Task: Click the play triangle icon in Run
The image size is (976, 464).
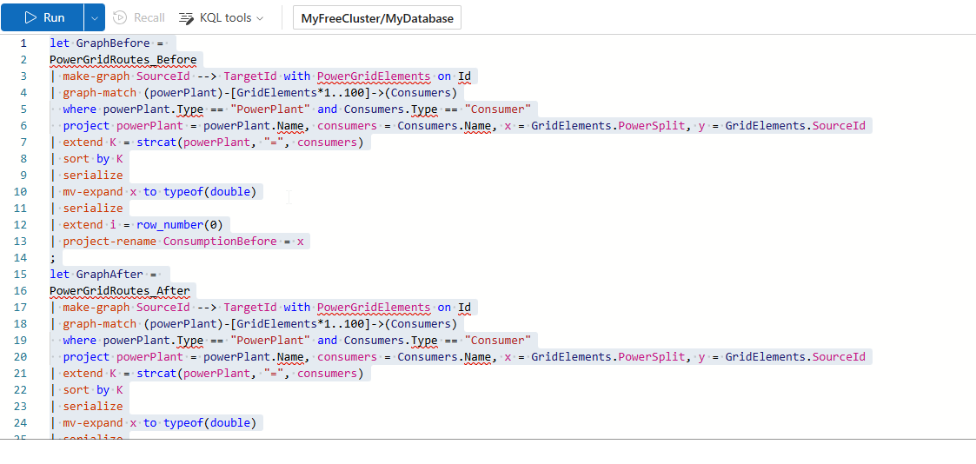Action: tap(30, 17)
